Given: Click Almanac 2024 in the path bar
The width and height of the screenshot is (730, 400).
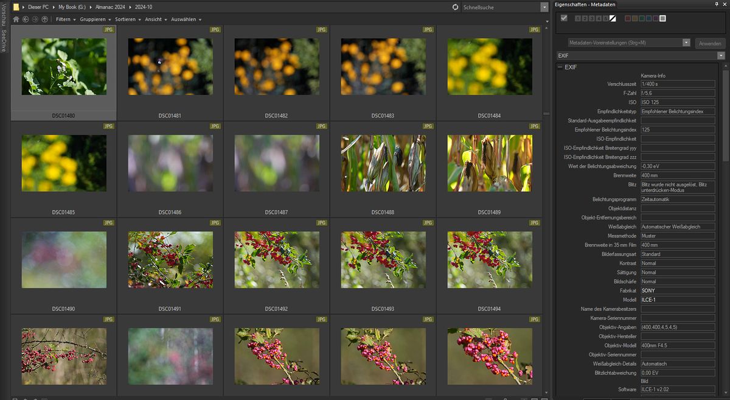Looking at the screenshot, I should click(109, 7).
